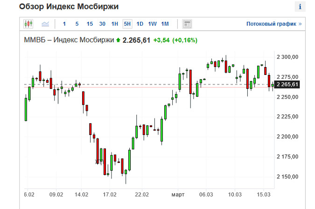Click the 15.03 date axis label
This screenshot has height=209, width=315.
(x=264, y=195)
